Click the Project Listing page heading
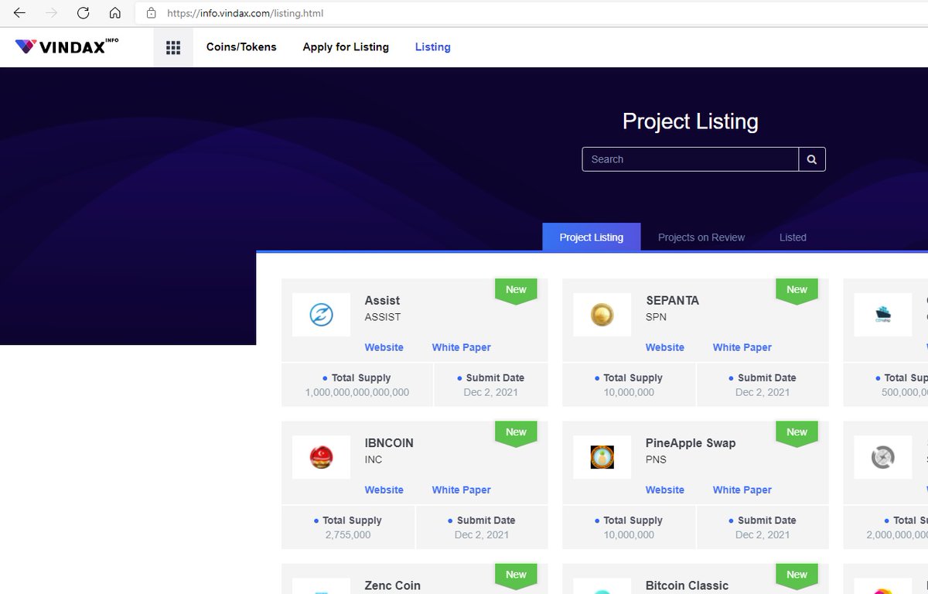 (690, 121)
